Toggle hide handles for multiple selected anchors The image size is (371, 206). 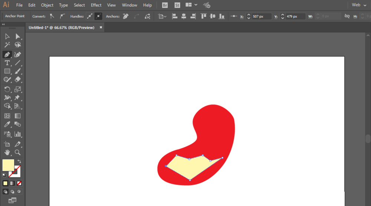98,16
